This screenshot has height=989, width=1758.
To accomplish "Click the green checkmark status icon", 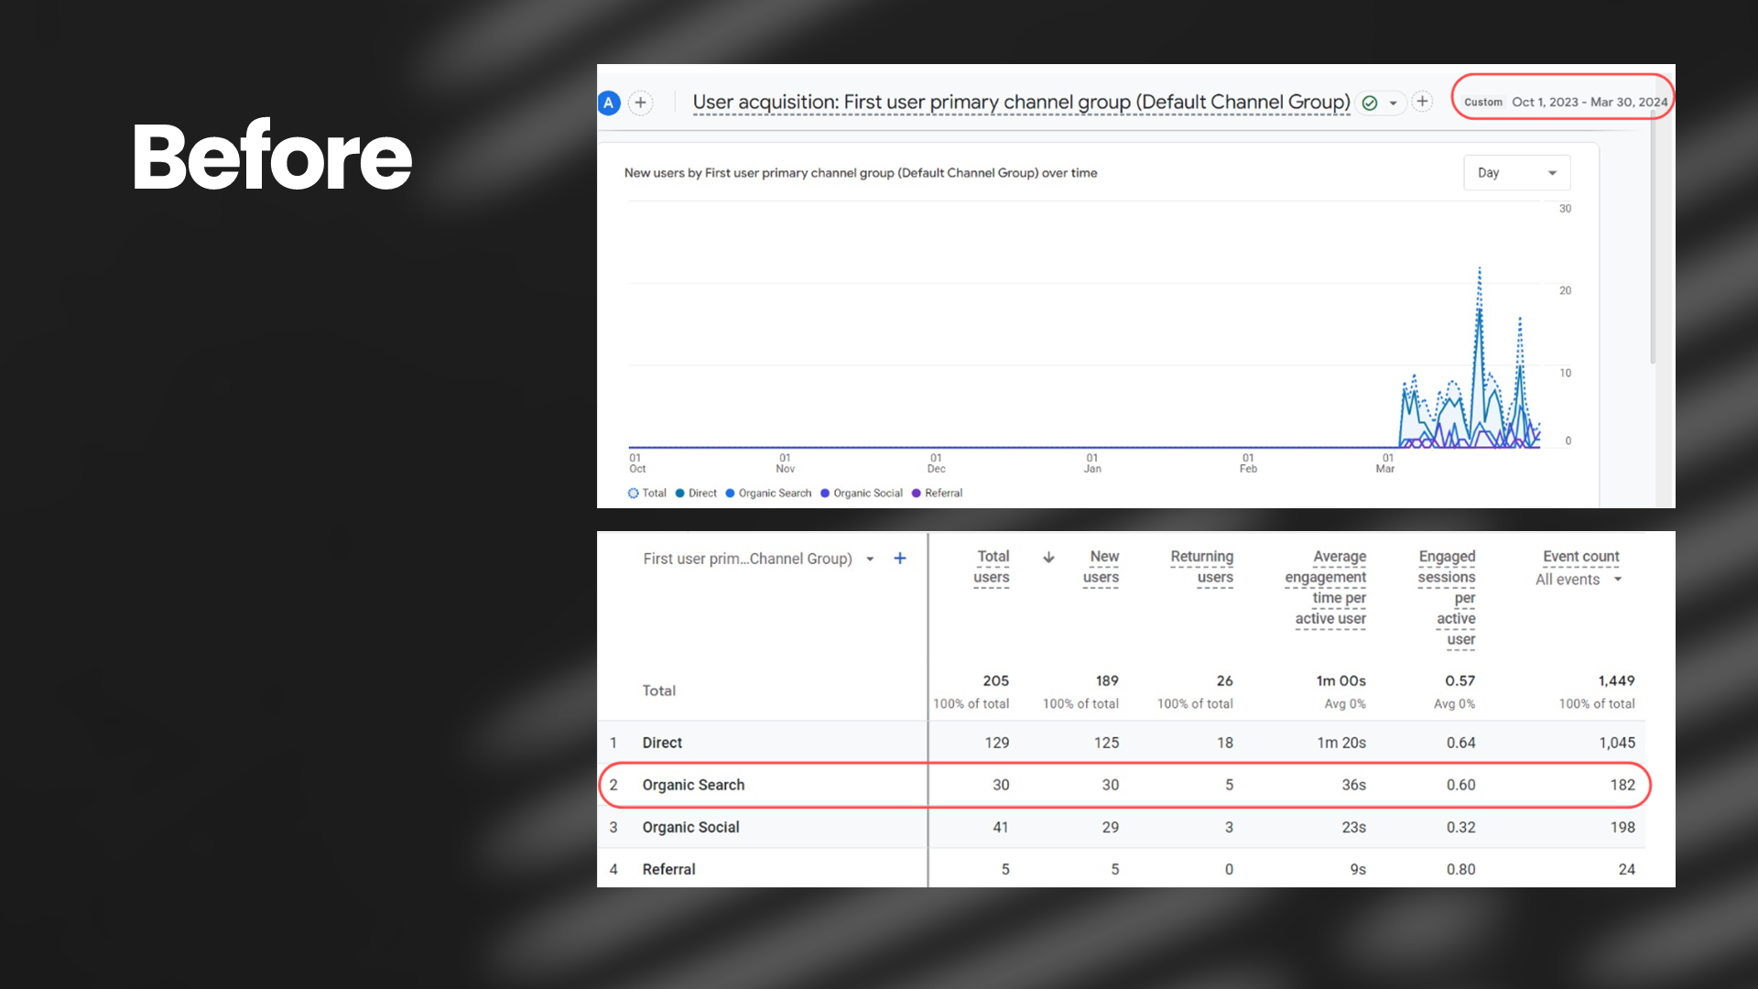I will (1370, 103).
